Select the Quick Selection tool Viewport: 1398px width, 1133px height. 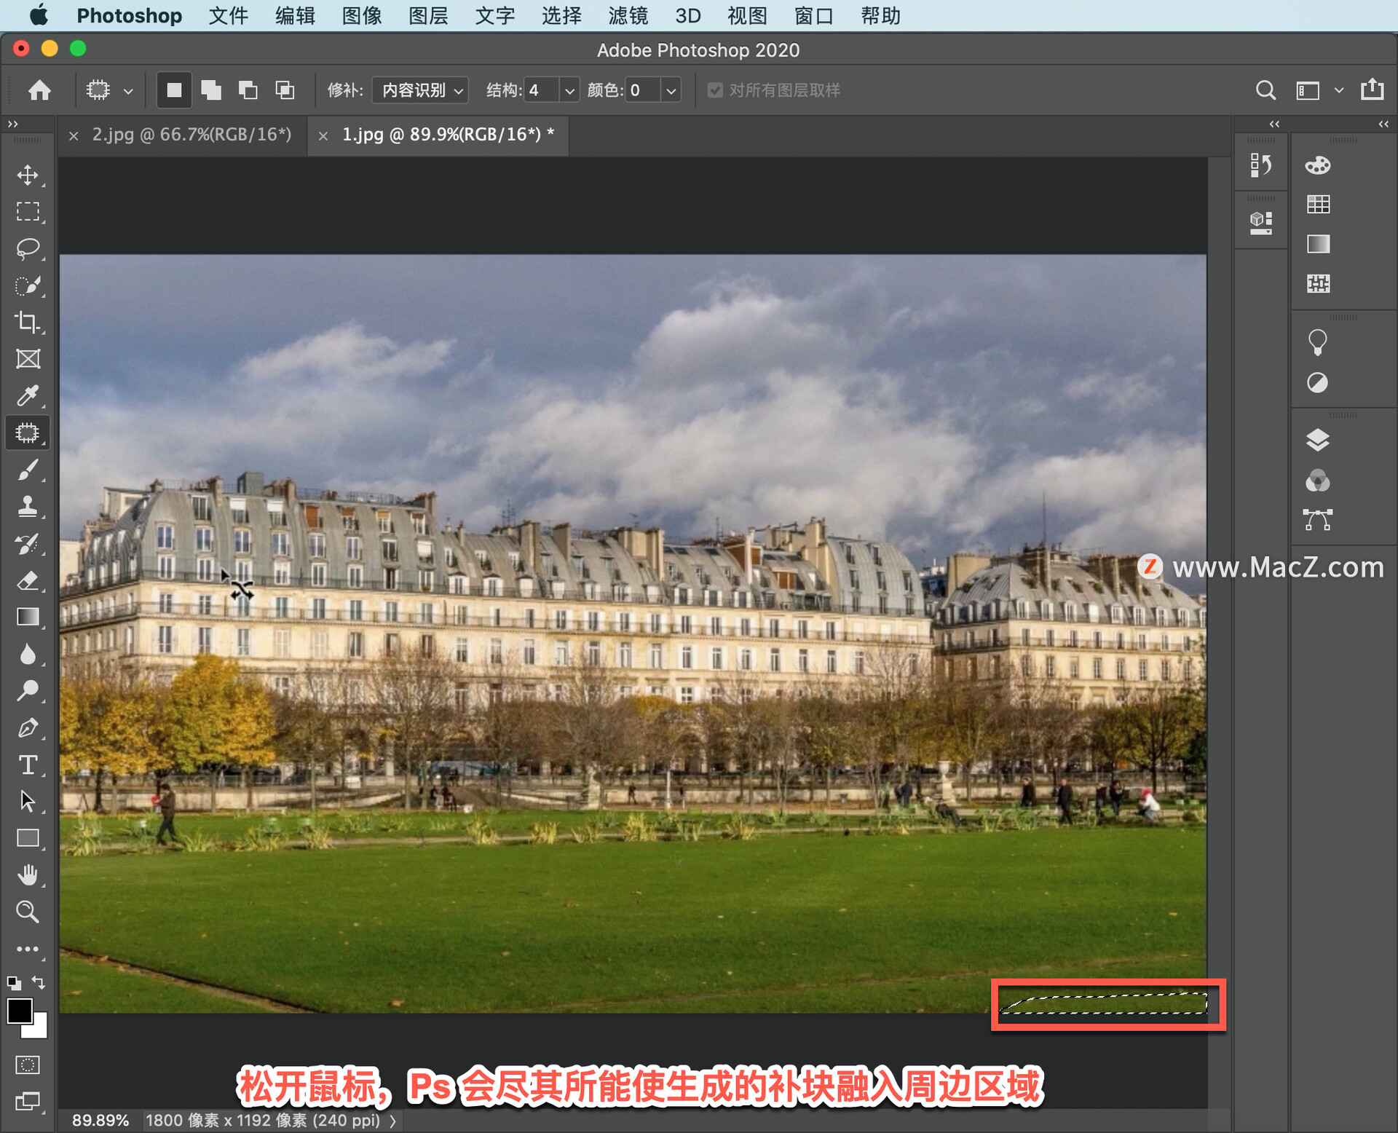point(28,285)
